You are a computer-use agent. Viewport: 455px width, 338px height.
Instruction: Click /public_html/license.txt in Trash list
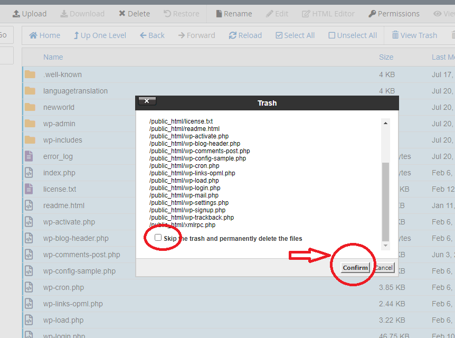(x=181, y=121)
